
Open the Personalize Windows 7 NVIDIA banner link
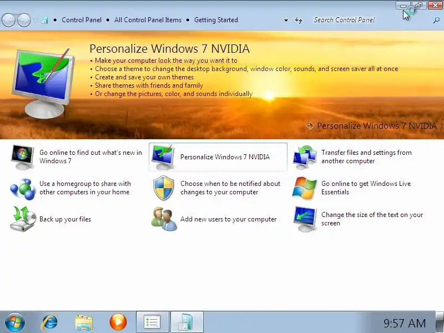pyautogui.click(x=371, y=126)
